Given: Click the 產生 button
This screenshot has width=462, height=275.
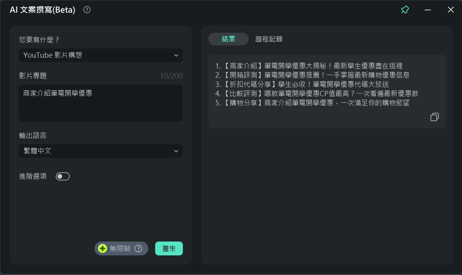Looking at the screenshot, I should tap(169, 248).
